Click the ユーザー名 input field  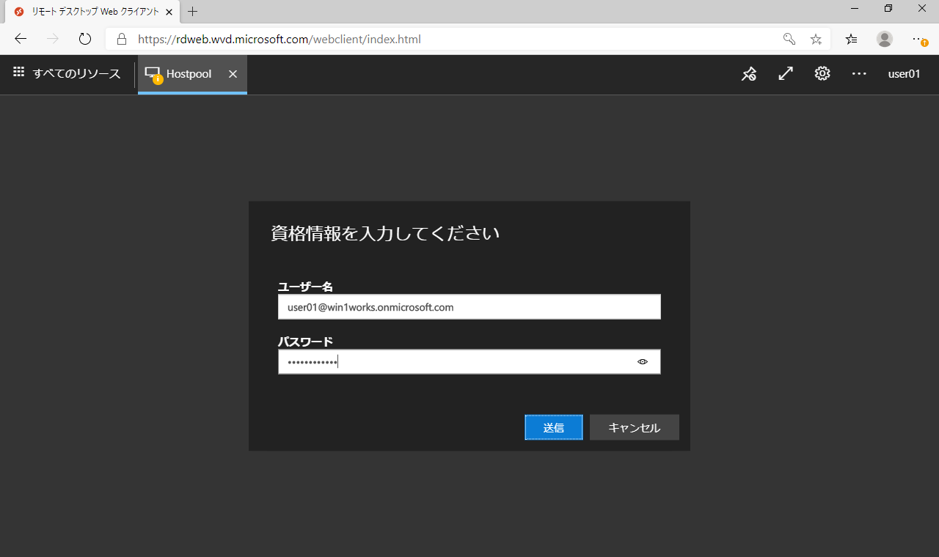tap(469, 307)
